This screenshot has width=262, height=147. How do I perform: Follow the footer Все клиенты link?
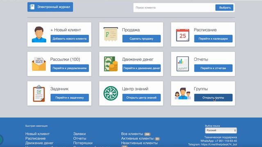click(132, 134)
